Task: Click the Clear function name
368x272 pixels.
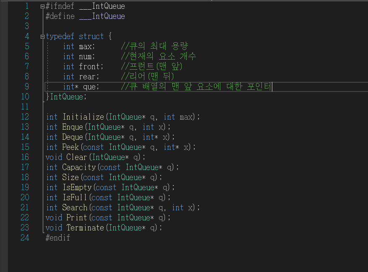Action: click(76, 157)
